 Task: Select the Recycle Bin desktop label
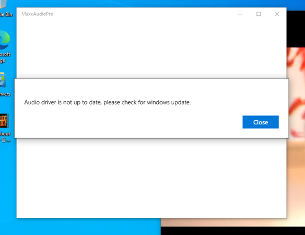click(6, 14)
